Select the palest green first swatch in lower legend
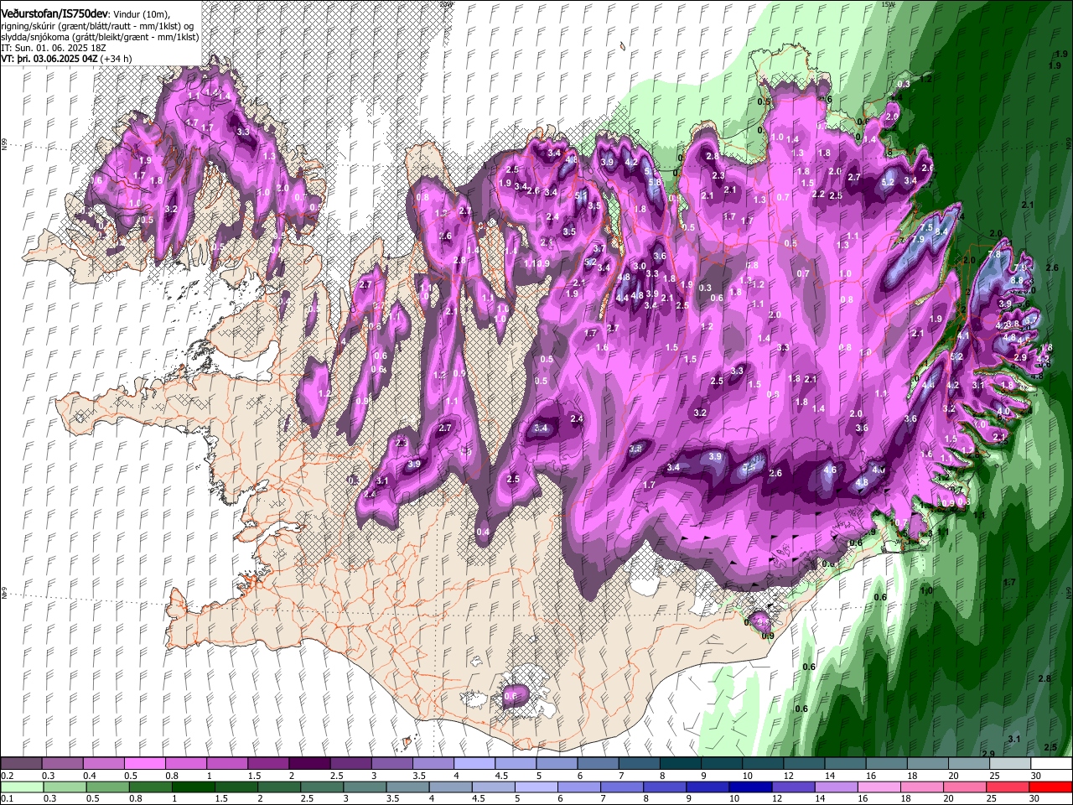This screenshot has height=805, width=1073. click(x=22, y=787)
